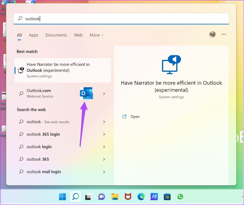Image resolution: width=244 pixels, height=205 pixels.
Task: Expand the More dropdown
Action: pyautogui.click(x=97, y=35)
